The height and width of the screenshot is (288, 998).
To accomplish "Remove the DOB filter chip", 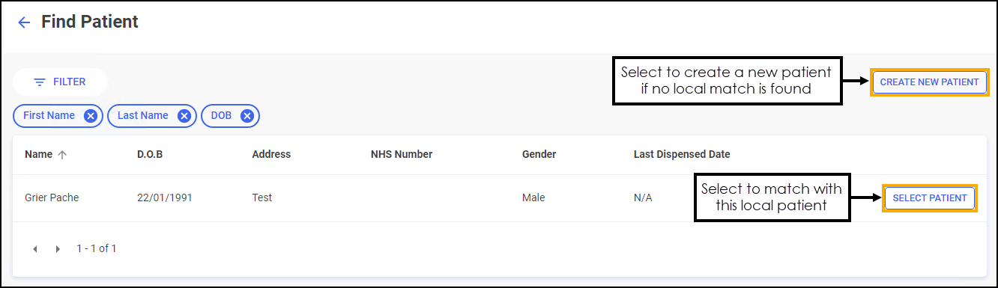I will point(247,116).
